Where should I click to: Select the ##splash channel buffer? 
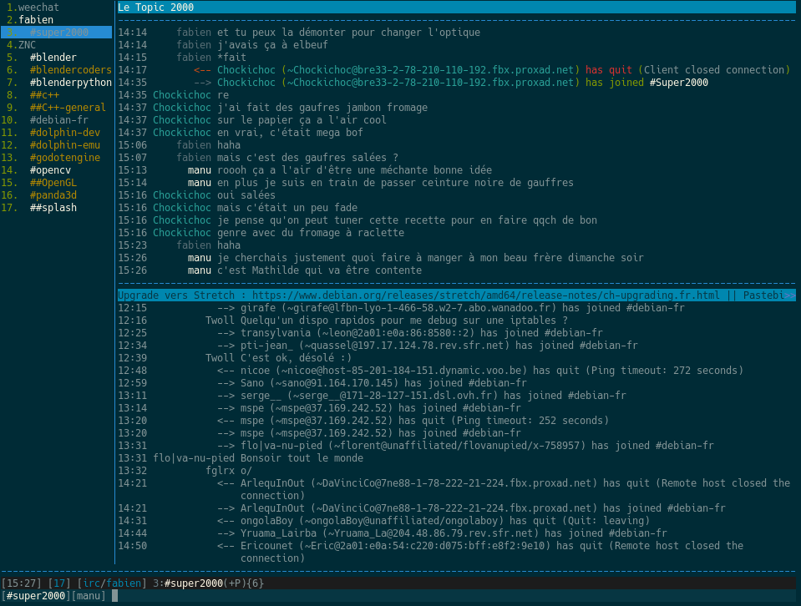click(53, 207)
